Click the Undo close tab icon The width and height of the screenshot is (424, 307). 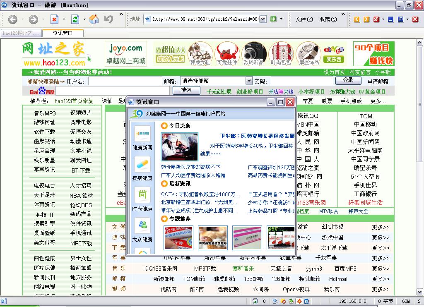coord(108,19)
